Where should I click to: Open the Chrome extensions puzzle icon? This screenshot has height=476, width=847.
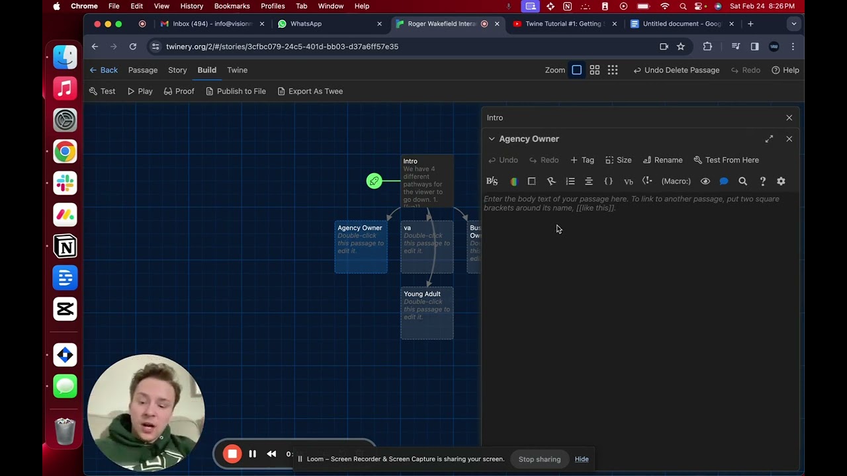pyautogui.click(x=707, y=46)
